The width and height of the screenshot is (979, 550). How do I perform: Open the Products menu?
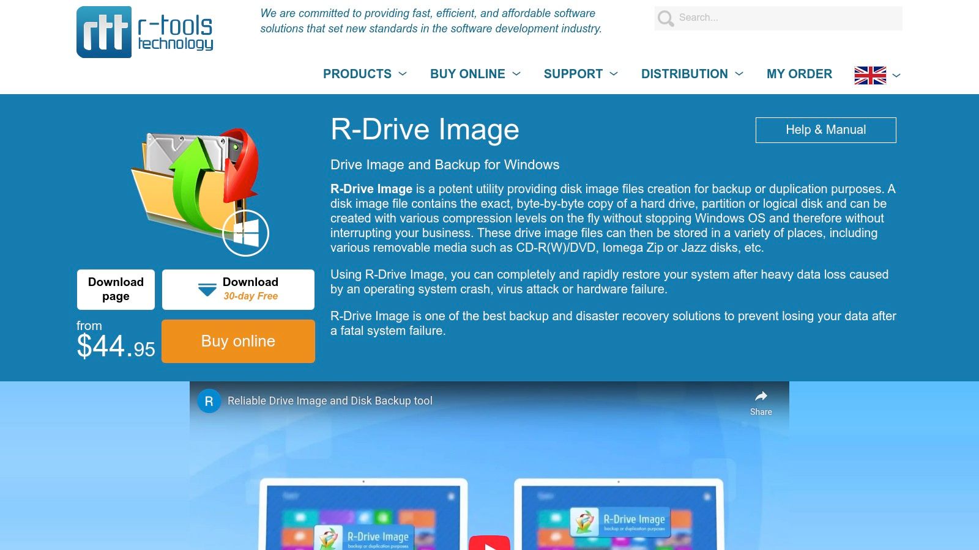pyautogui.click(x=357, y=74)
